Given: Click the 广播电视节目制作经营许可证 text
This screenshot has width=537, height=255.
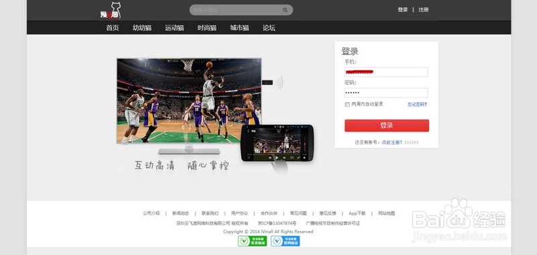Looking at the screenshot, I should click(333, 223).
